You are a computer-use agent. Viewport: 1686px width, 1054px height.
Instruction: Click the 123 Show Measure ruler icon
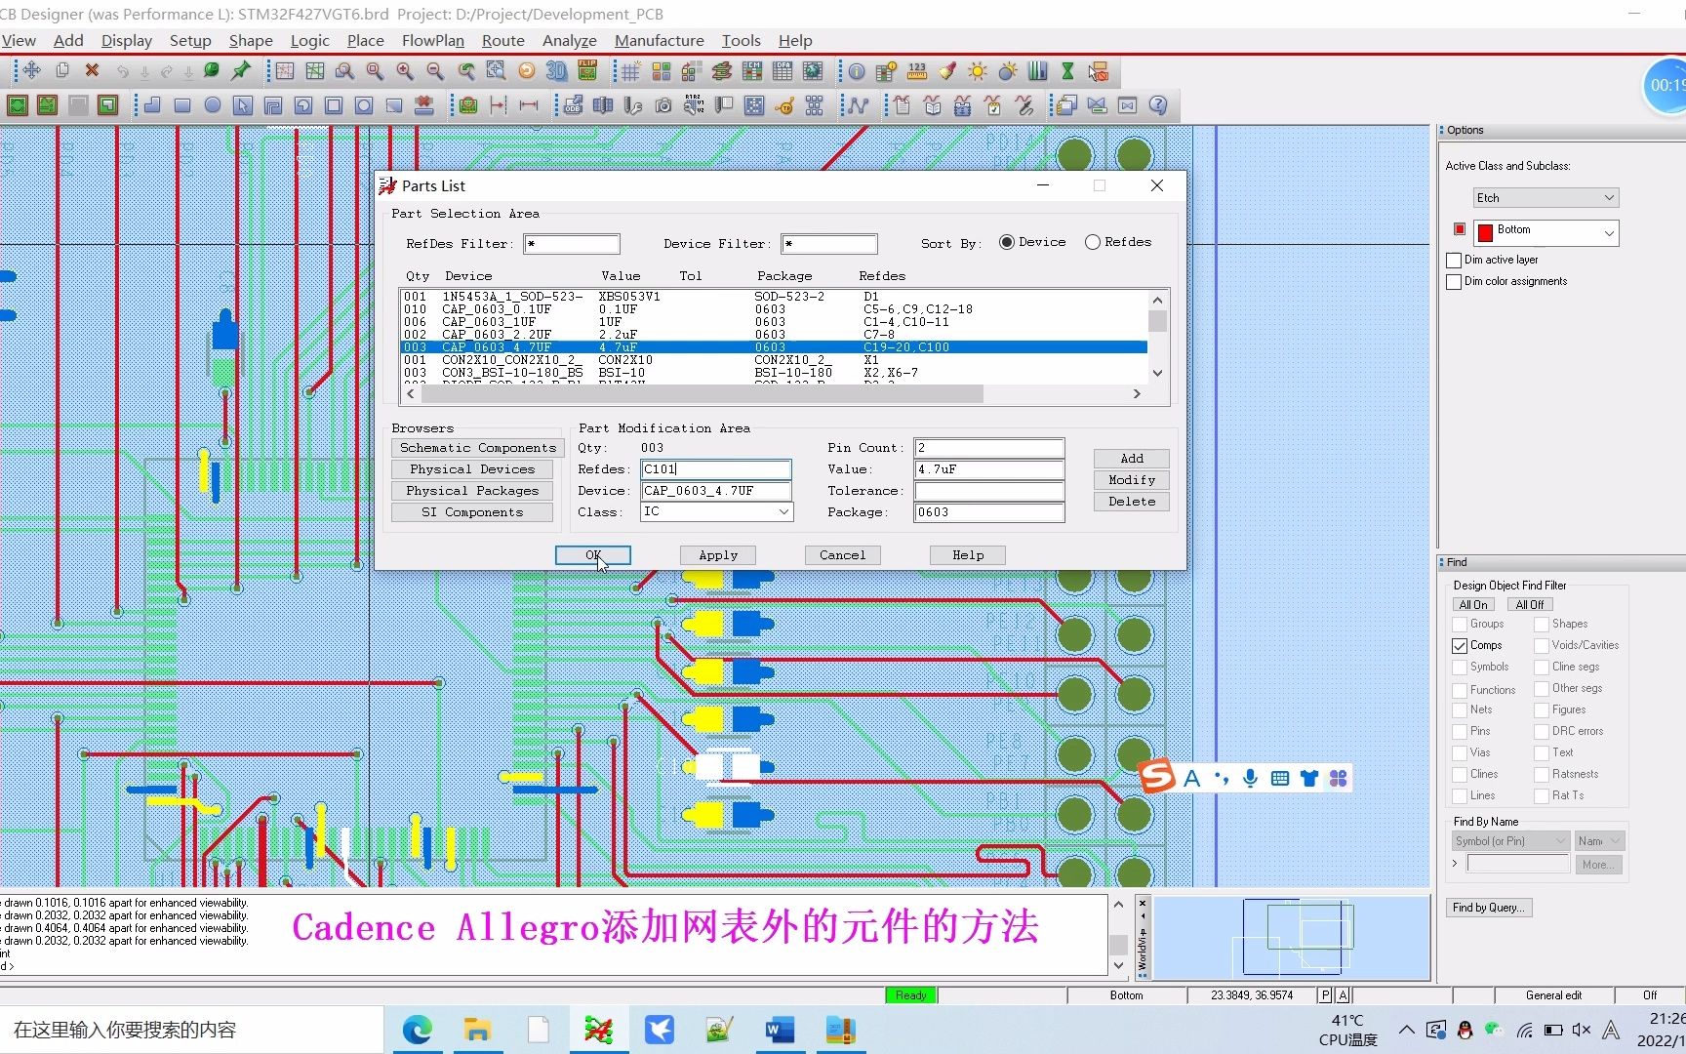(x=916, y=71)
